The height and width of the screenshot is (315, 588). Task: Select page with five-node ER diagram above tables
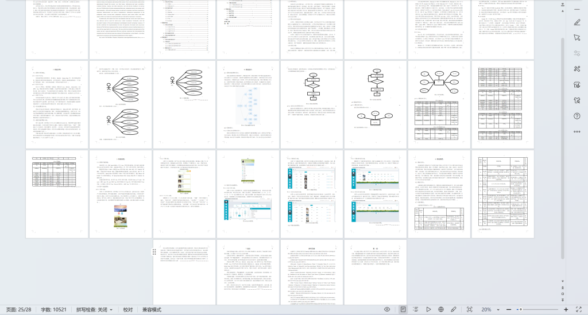[439, 105]
